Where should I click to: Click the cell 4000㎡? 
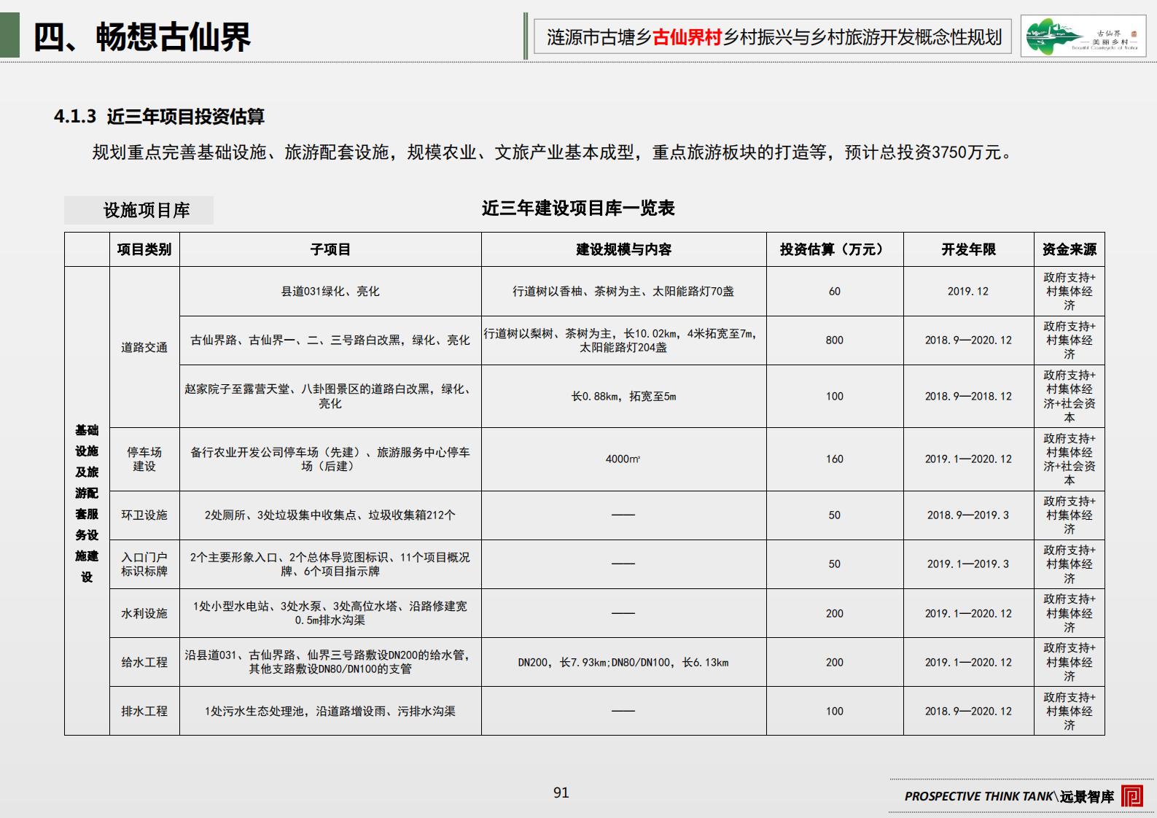point(624,459)
